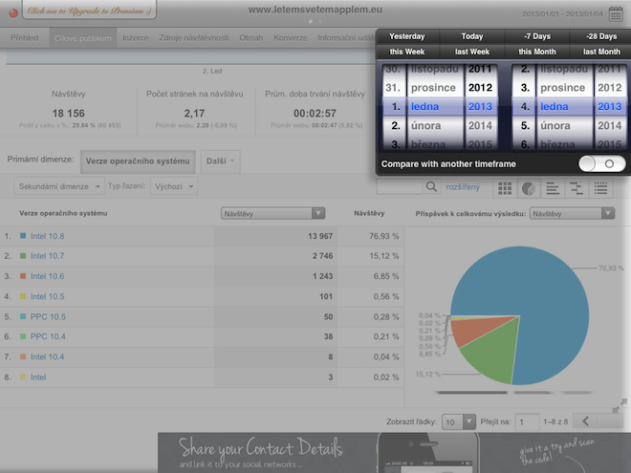Toggle Compare with another timeframe switch
The image size is (631, 473).
pos(601,163)
